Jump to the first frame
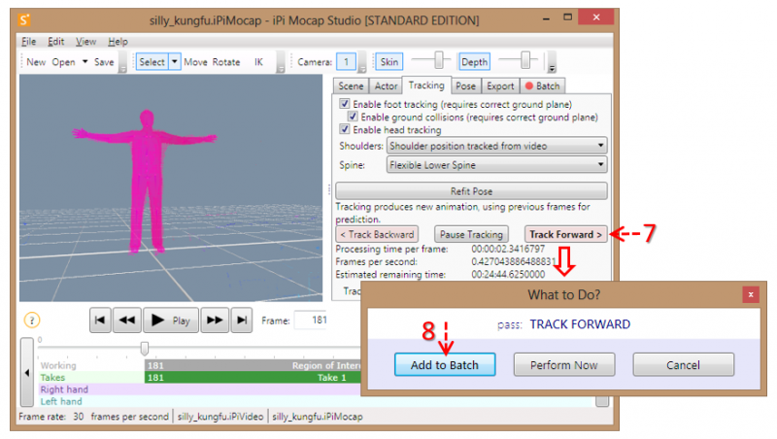Screen dimensions: 777x439 [x=100, y=321]
